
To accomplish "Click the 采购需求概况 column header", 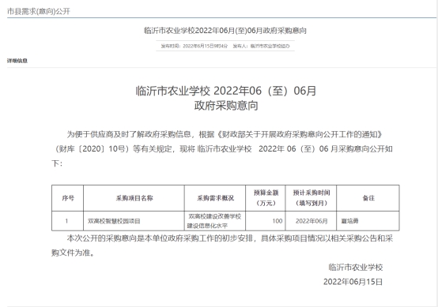I will [215, 198].
